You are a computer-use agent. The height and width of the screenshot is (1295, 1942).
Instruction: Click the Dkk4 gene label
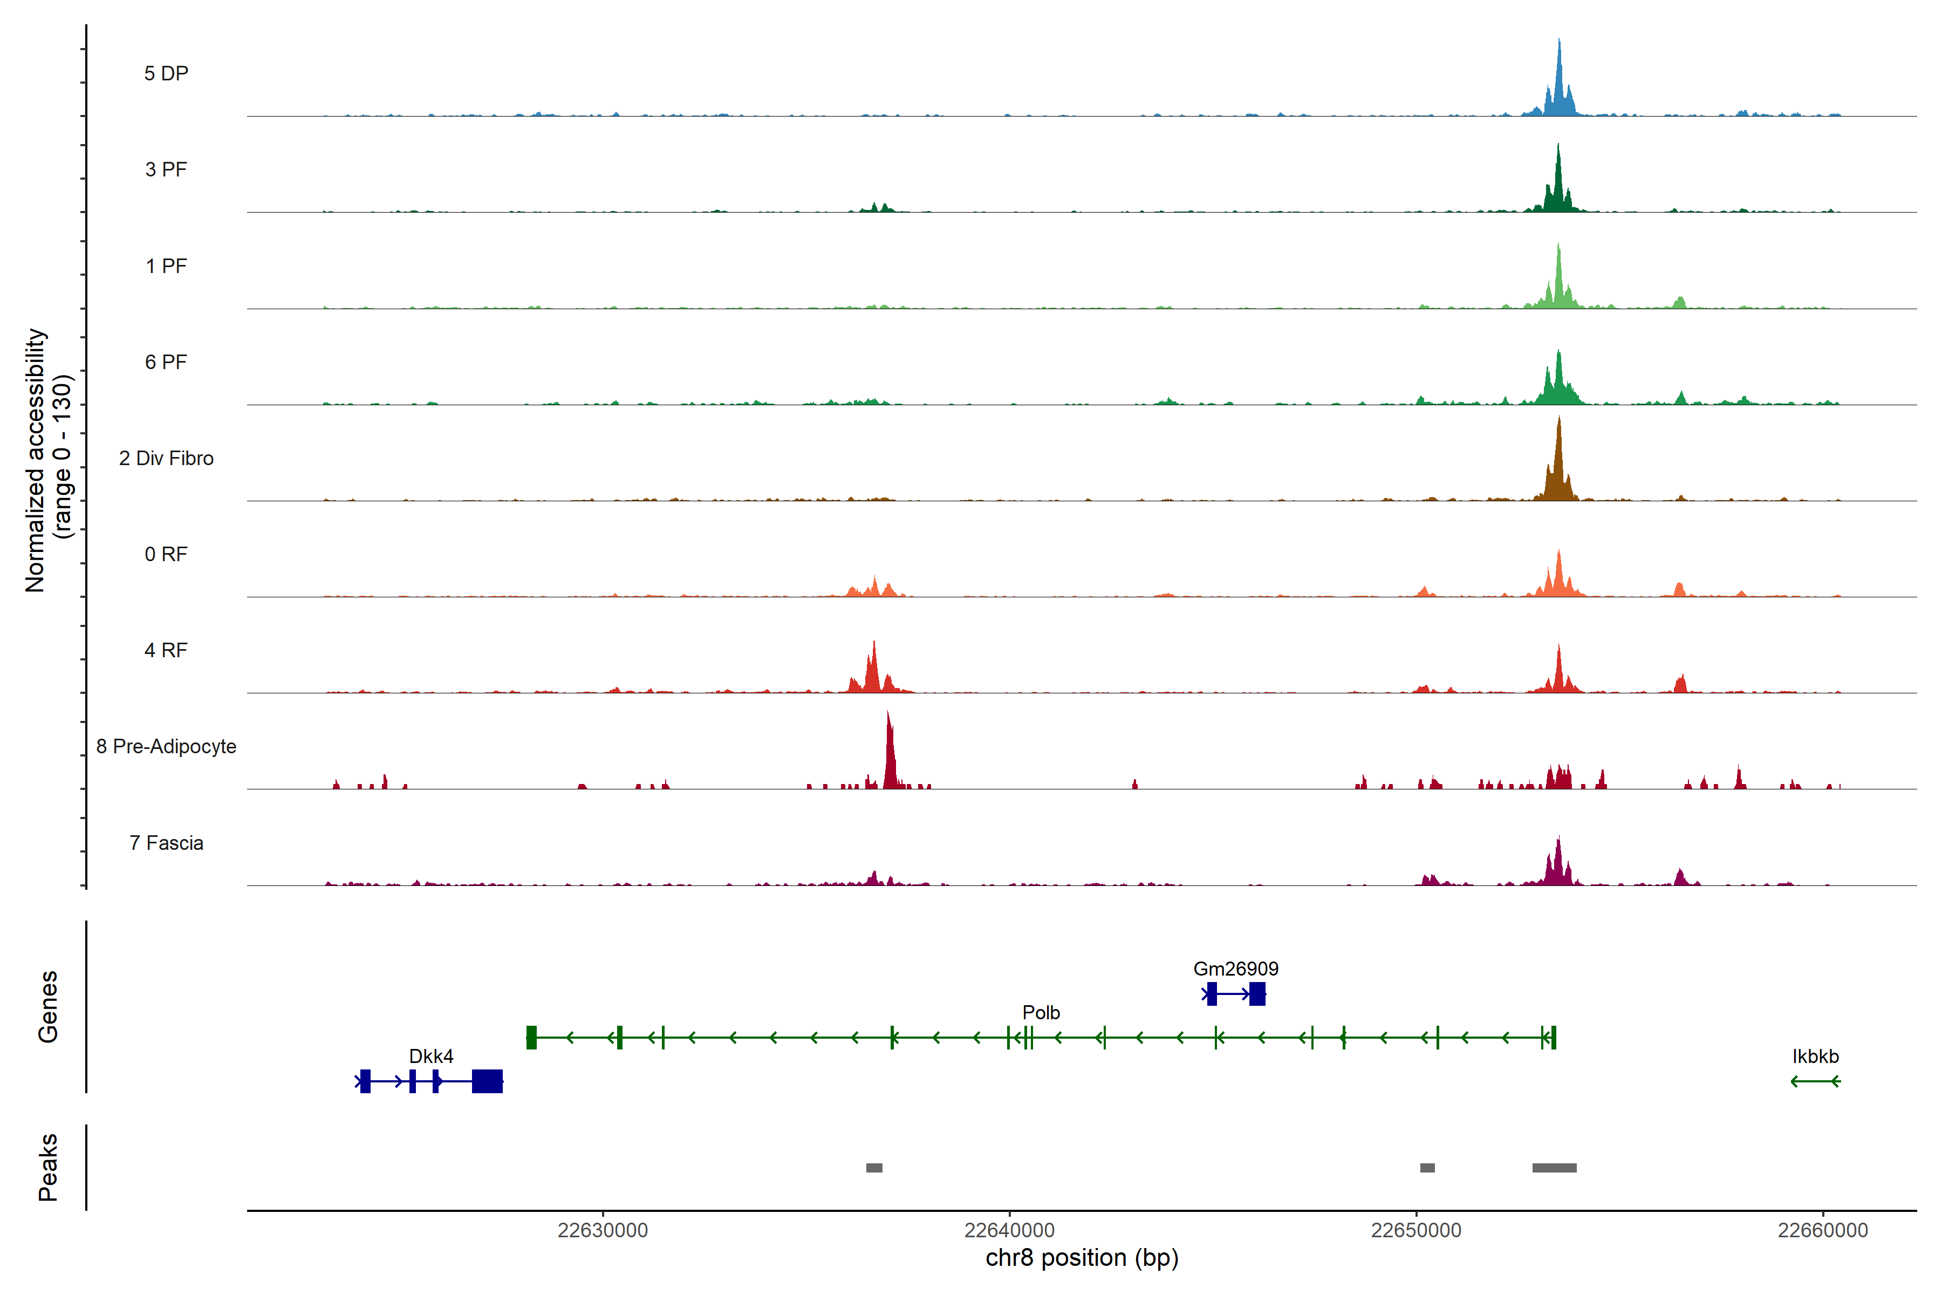pos(431,1057)
